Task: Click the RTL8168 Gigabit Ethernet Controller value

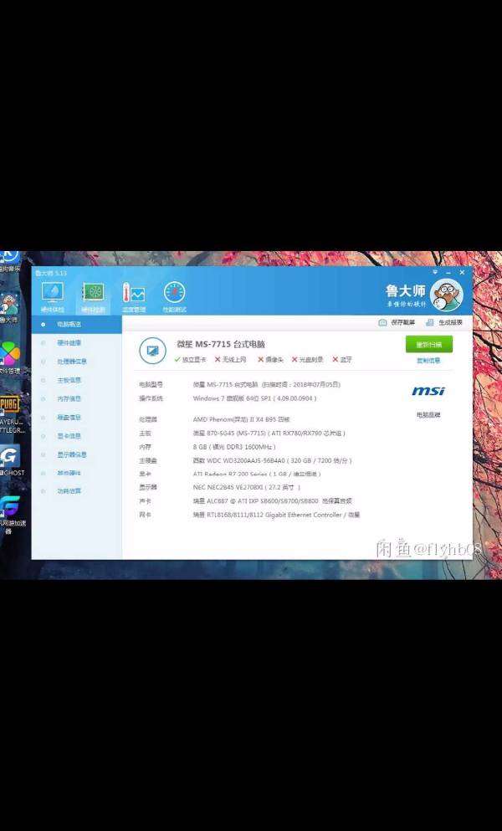Action: click(276, 515)
